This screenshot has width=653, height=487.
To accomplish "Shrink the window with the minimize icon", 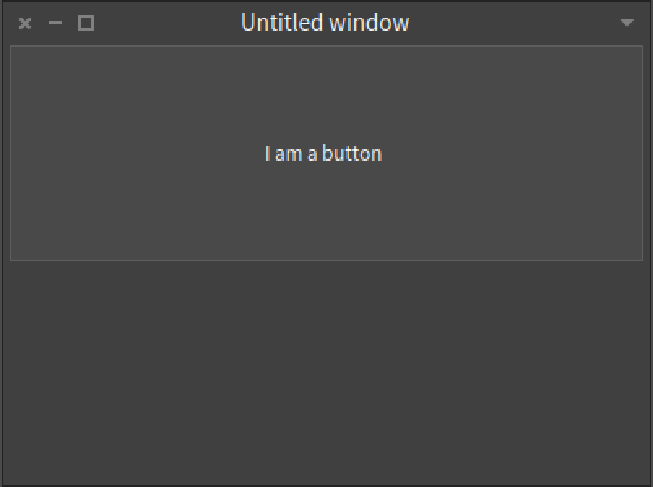I will coord(55,24).
